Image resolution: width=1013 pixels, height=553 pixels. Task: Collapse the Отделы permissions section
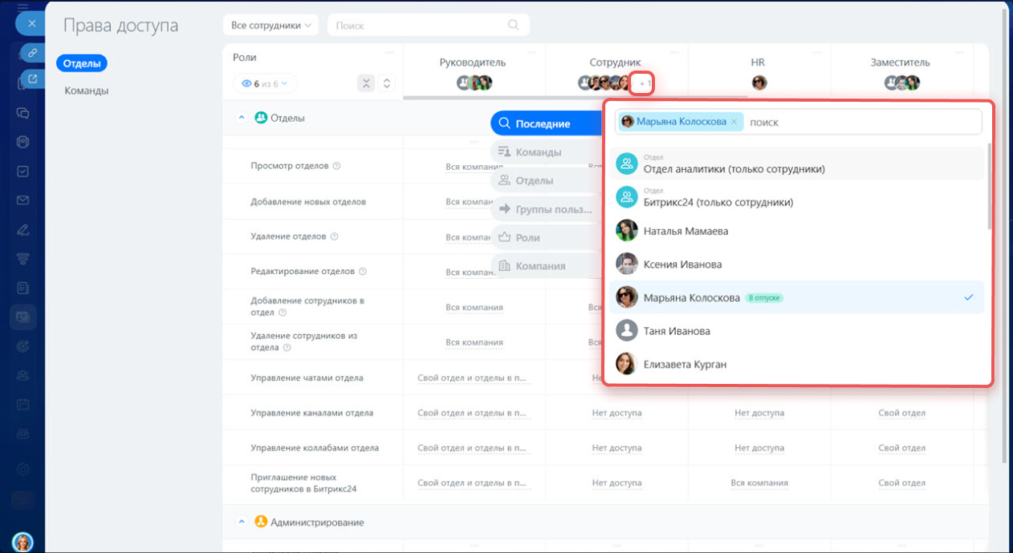(x=241, y=118)
